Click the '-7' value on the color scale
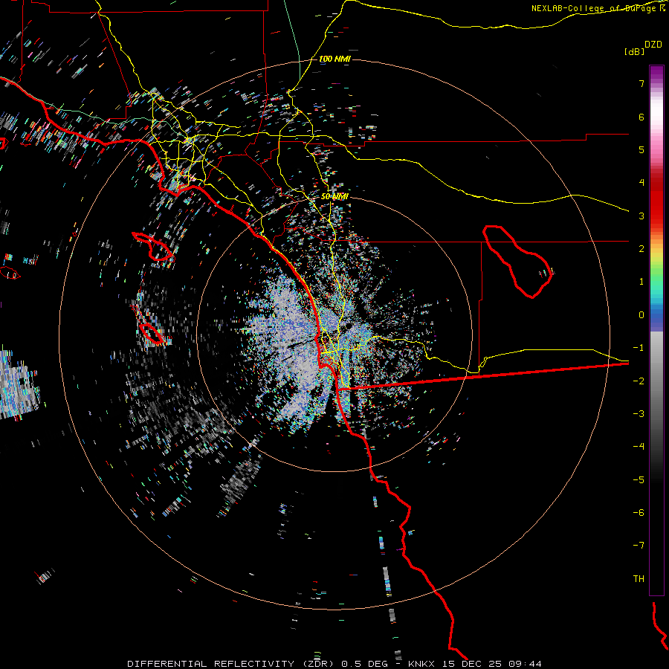The height and width of the screenshot is (669, 669). coord(639,546)
